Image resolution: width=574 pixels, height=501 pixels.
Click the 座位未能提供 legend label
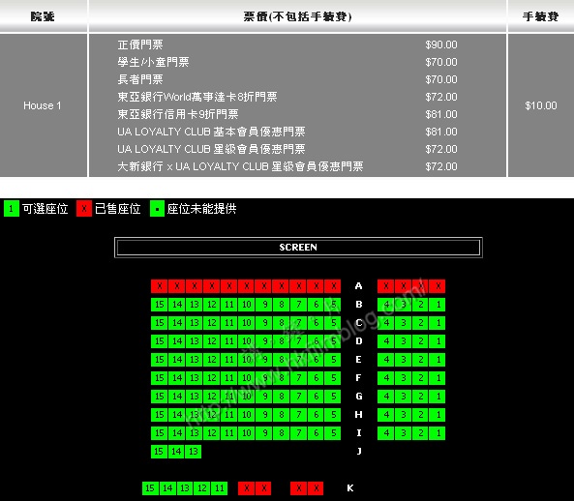point(201,209)
